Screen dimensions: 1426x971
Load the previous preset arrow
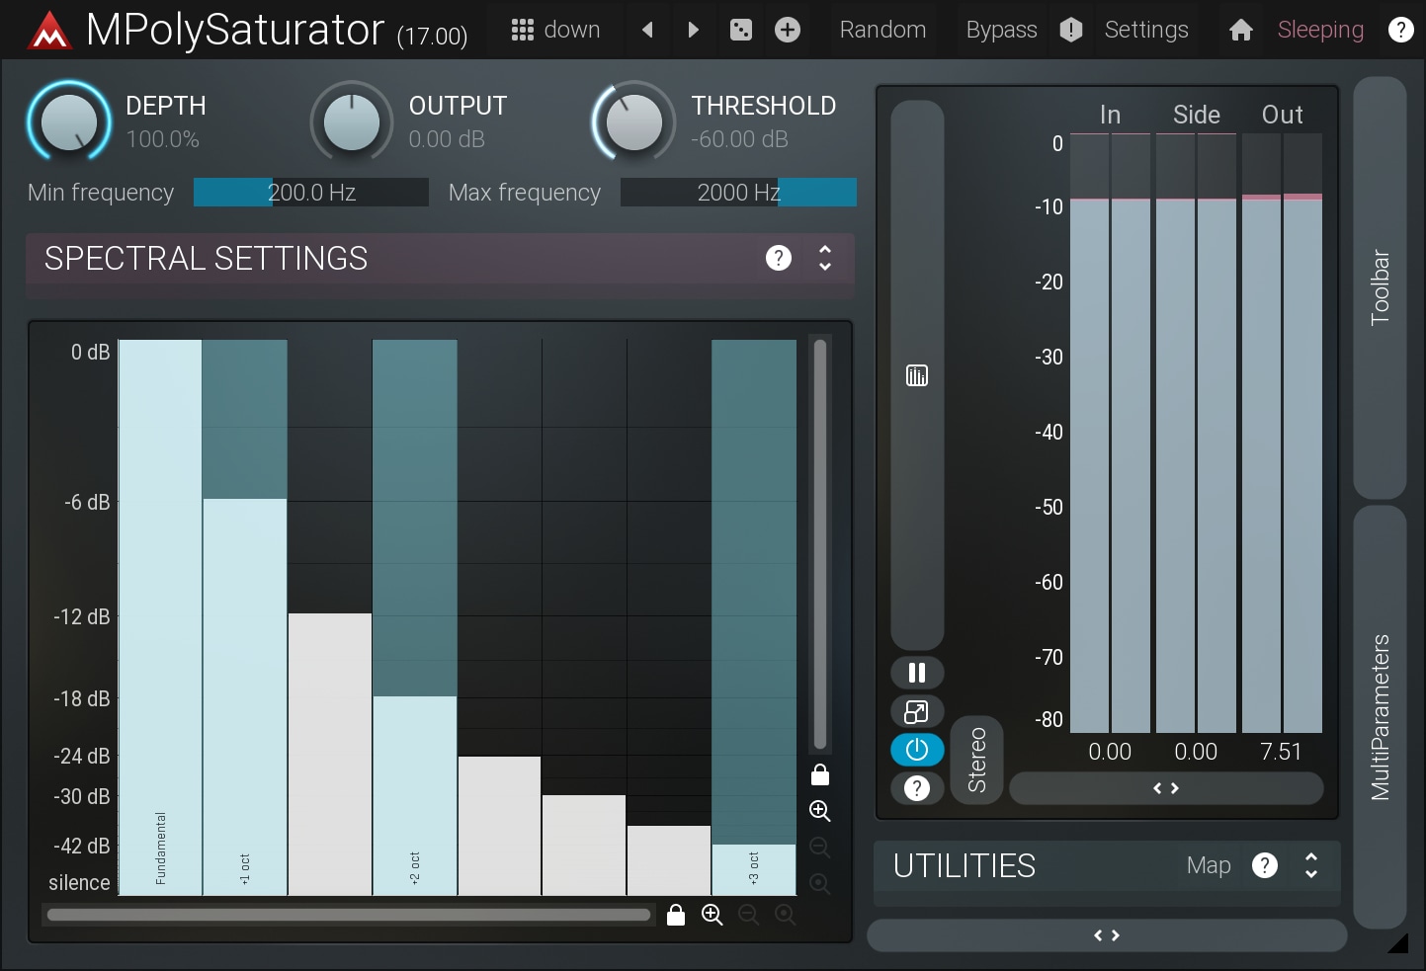(647, 30)
